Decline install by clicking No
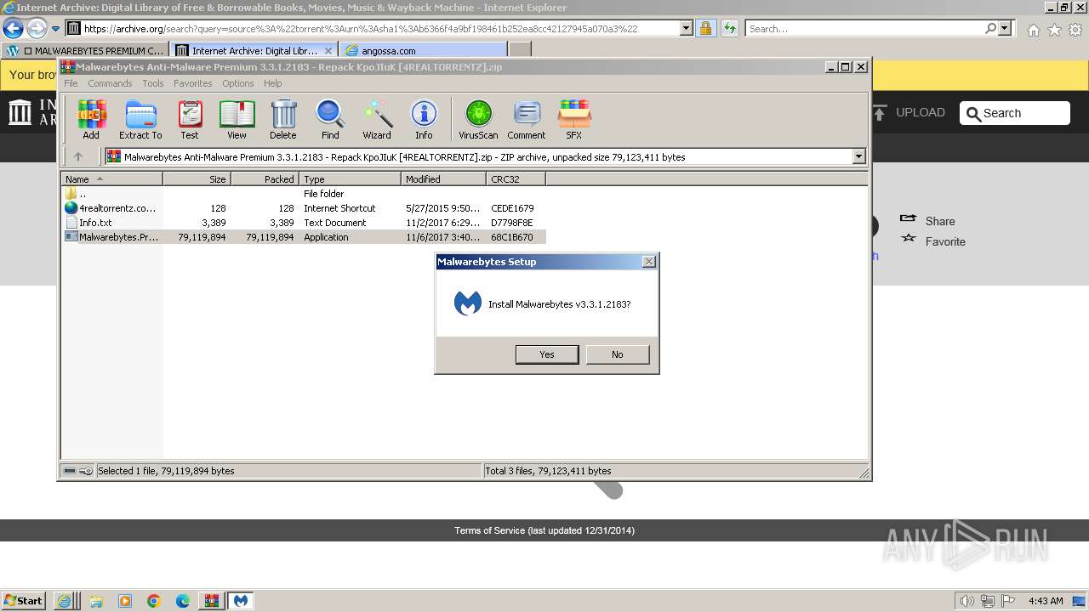 (x=618, y=354)
